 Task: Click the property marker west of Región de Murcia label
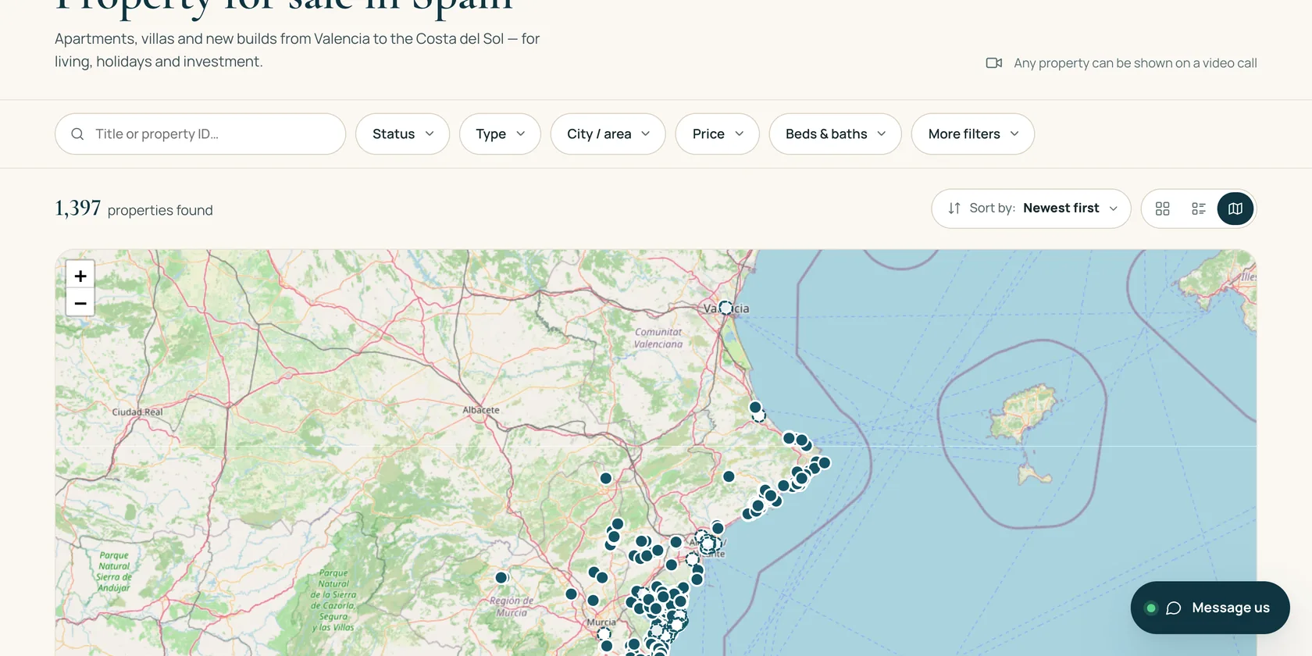[x=501, y=578]
